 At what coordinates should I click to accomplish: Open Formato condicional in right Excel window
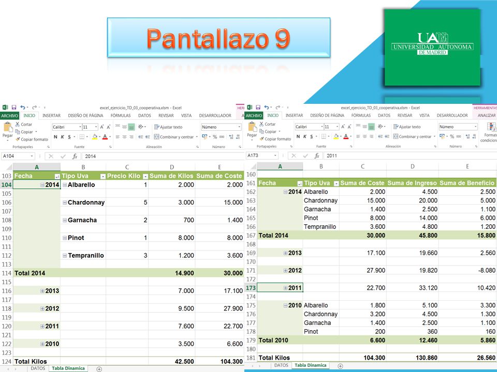click(489, 132)
